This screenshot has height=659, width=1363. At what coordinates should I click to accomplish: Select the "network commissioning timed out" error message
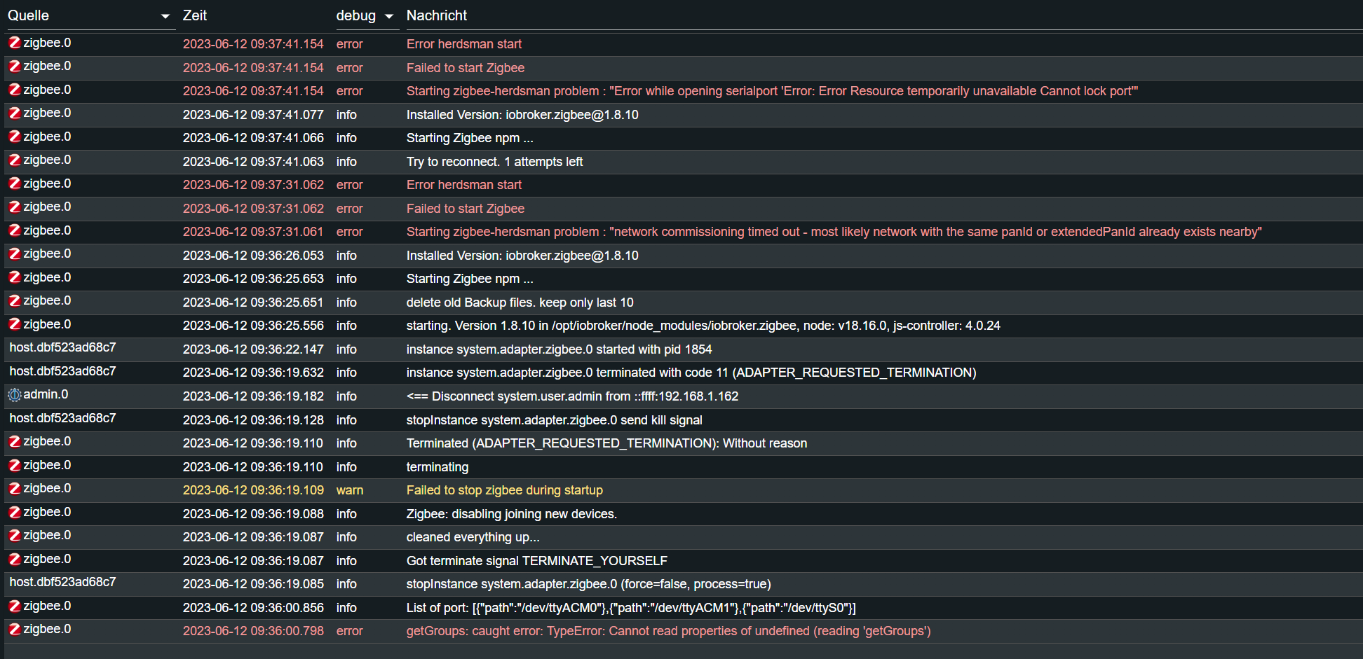[833, 232]
